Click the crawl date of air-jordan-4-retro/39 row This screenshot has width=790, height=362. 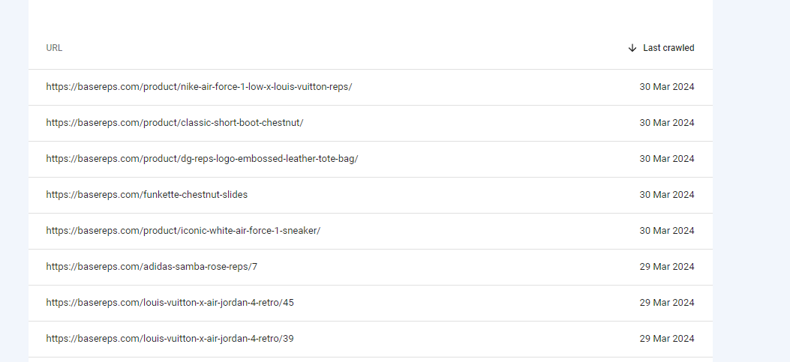point(666,339)
